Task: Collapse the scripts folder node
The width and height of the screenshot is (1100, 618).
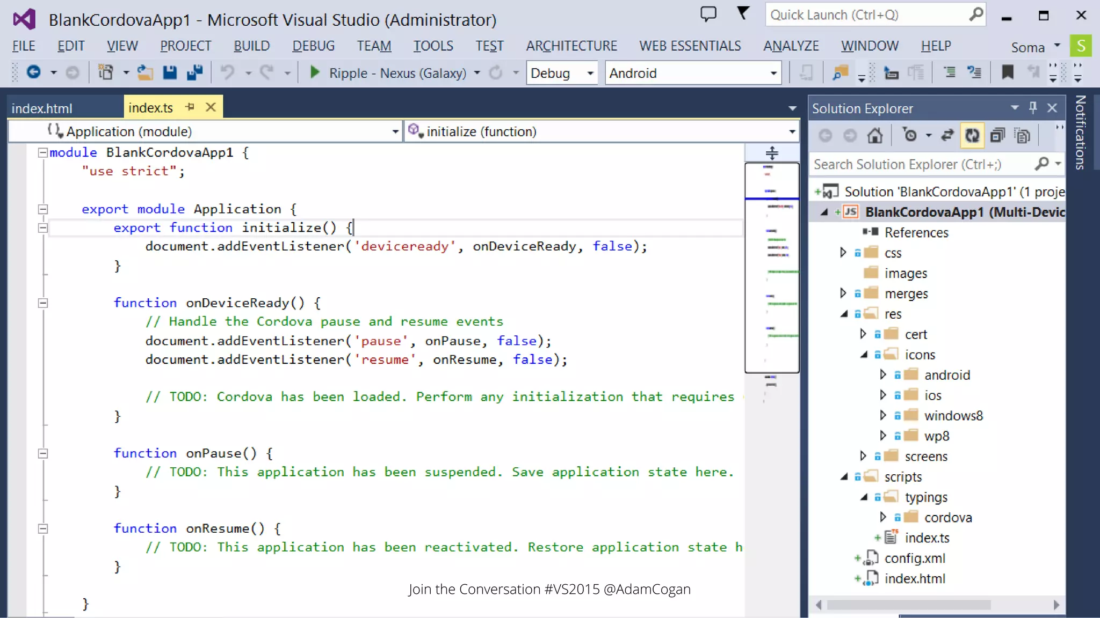Action: tap(844, 477)
